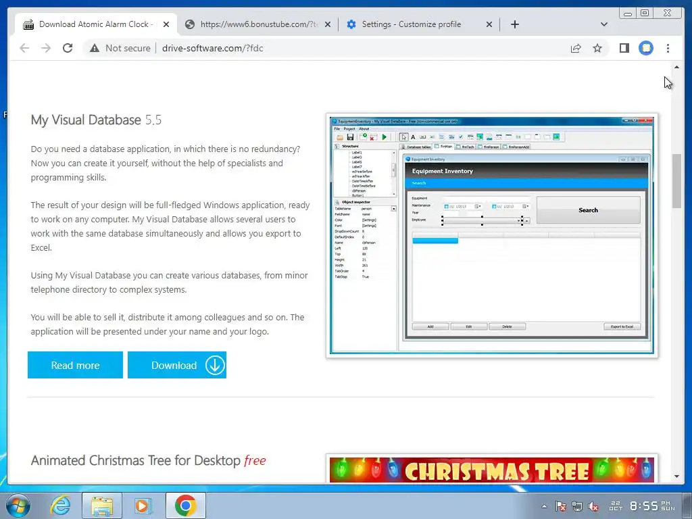Image resolution: width=692 pixels, height=519 pixels.
Task: Share this page icon
Action: (576, 48)
